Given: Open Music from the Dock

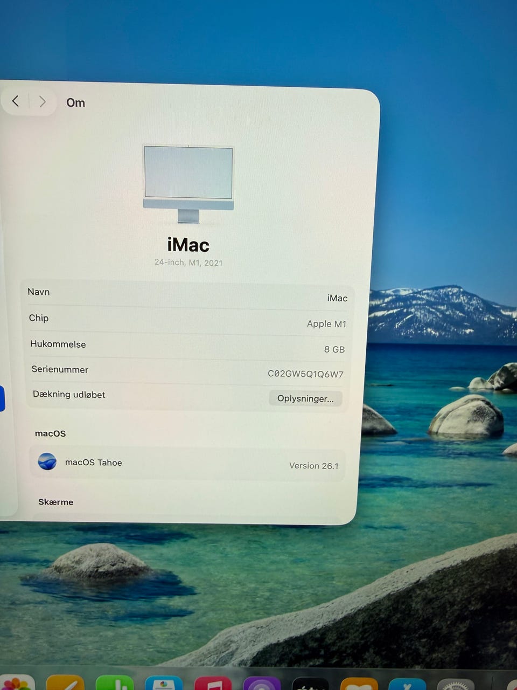Looking at the screenshot, I should [x=213, y=683].
